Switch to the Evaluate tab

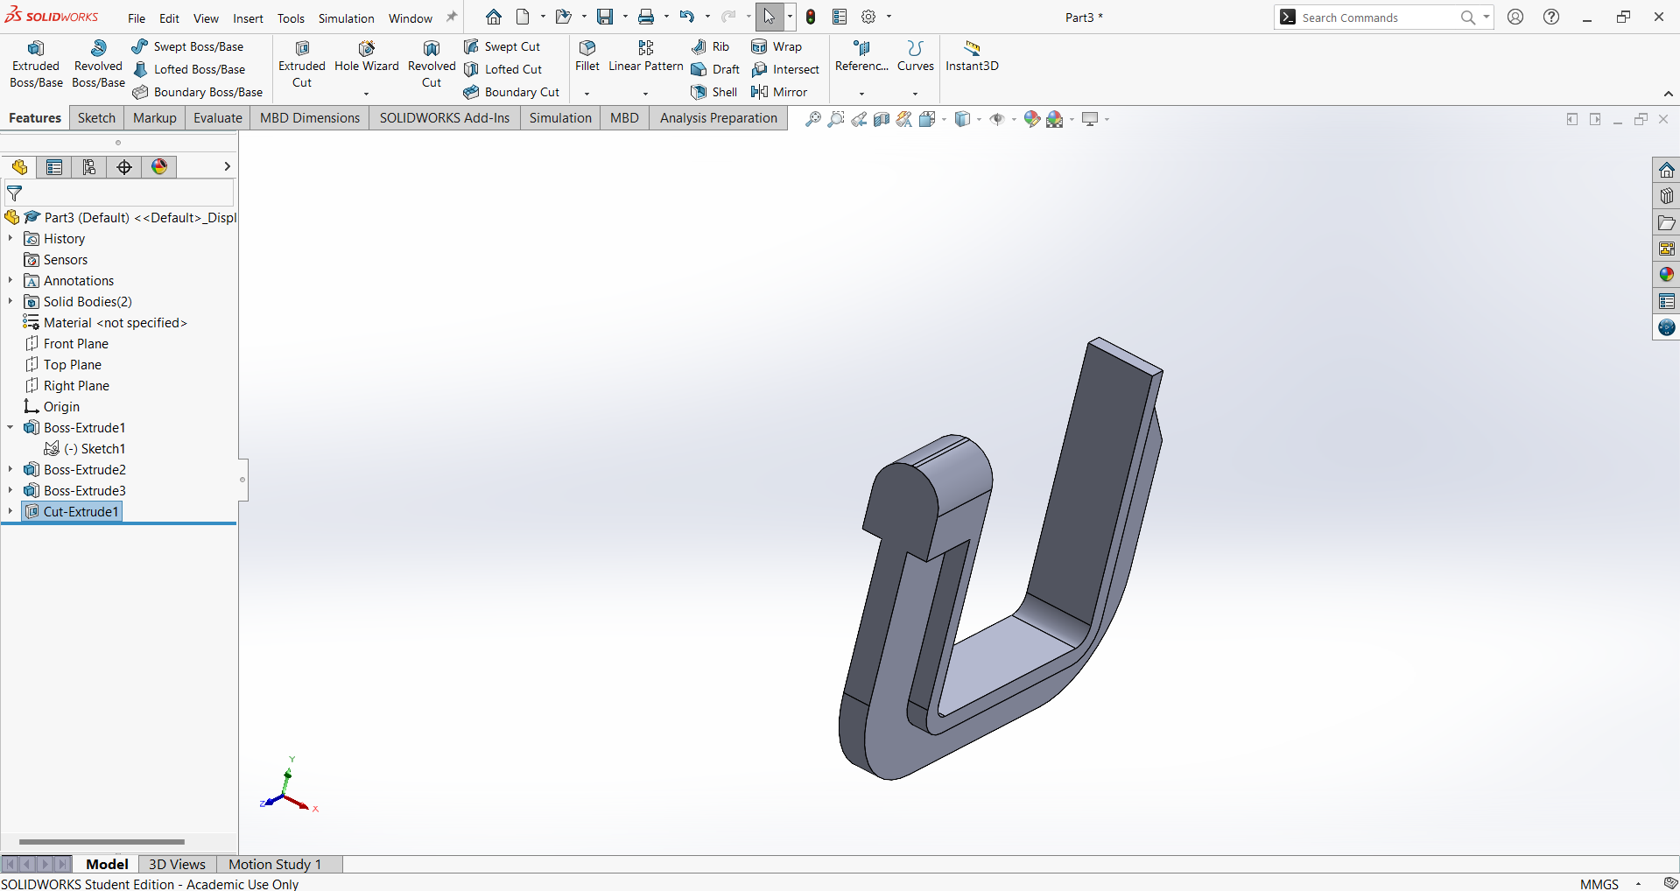218,118
